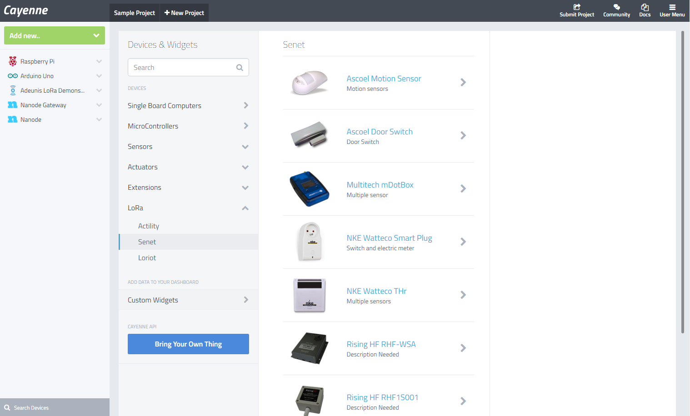
Task: Open arrow for Rising HF RHF-WSA
Action: coord(463,348)
